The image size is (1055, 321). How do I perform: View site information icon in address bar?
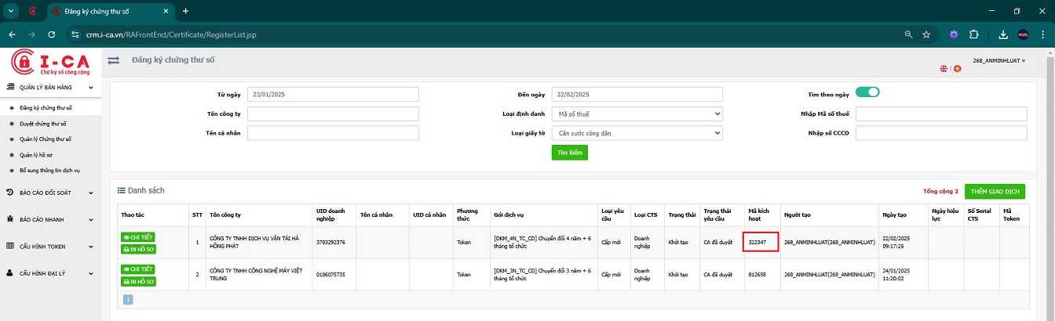click(x=75, y=34)
